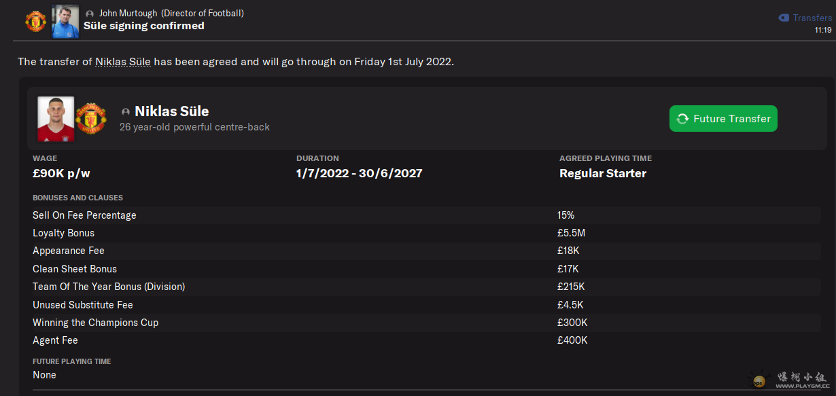Select the Clean Sheet Bonus row

click(425, 269)
